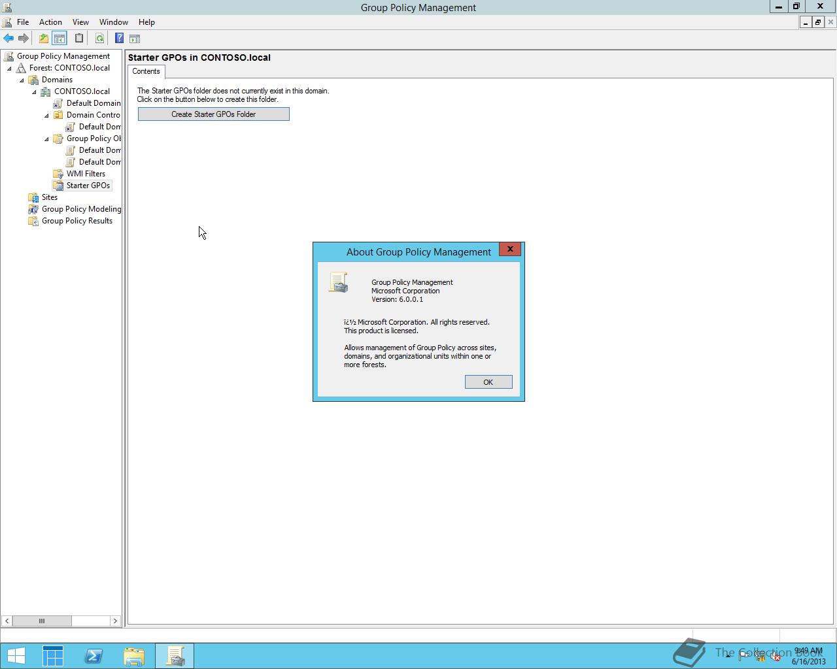Screen dimensions: 837x669
Task: Click the gray Forward arrow in toolbar
Action: tap(23, 39)
